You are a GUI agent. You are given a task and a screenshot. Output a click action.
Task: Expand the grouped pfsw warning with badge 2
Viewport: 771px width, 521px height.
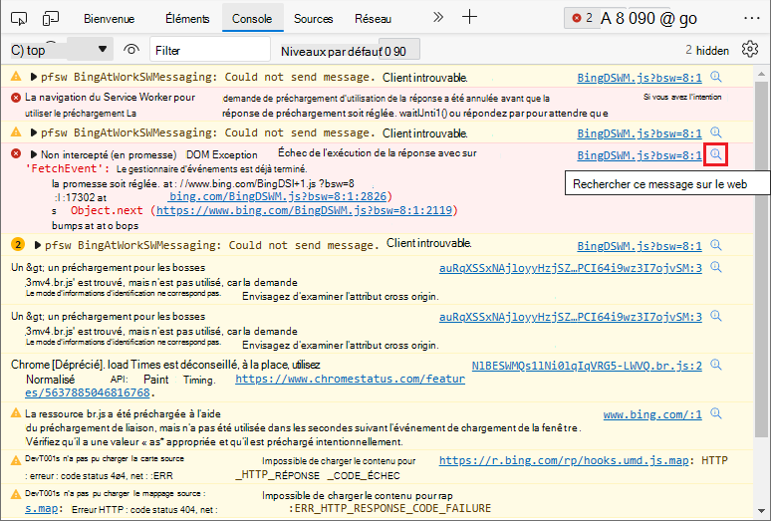38,245
